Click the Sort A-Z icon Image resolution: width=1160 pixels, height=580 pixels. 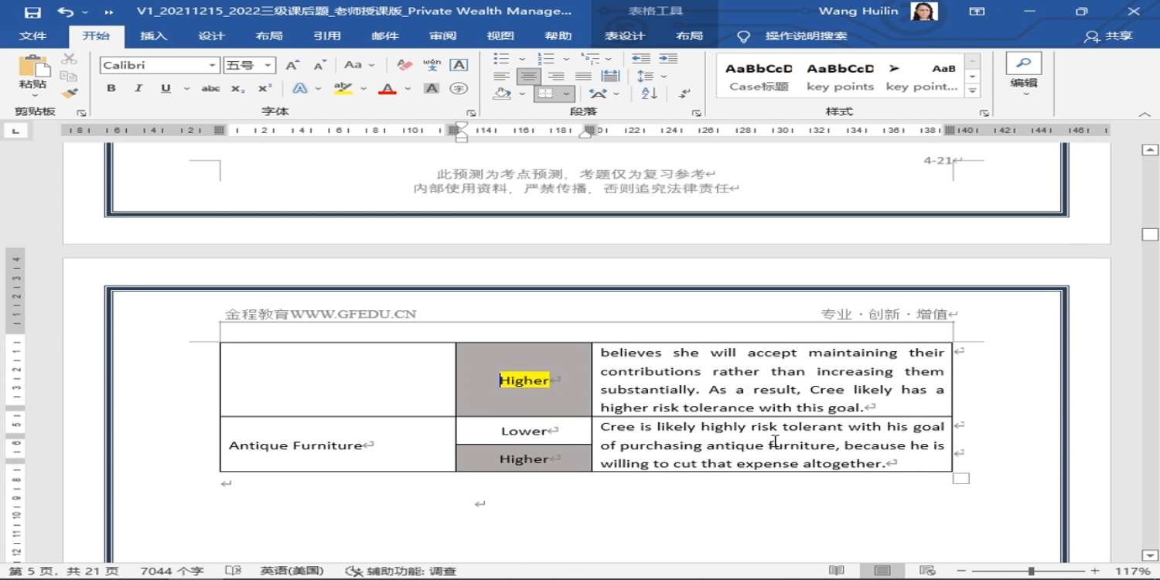650,94
